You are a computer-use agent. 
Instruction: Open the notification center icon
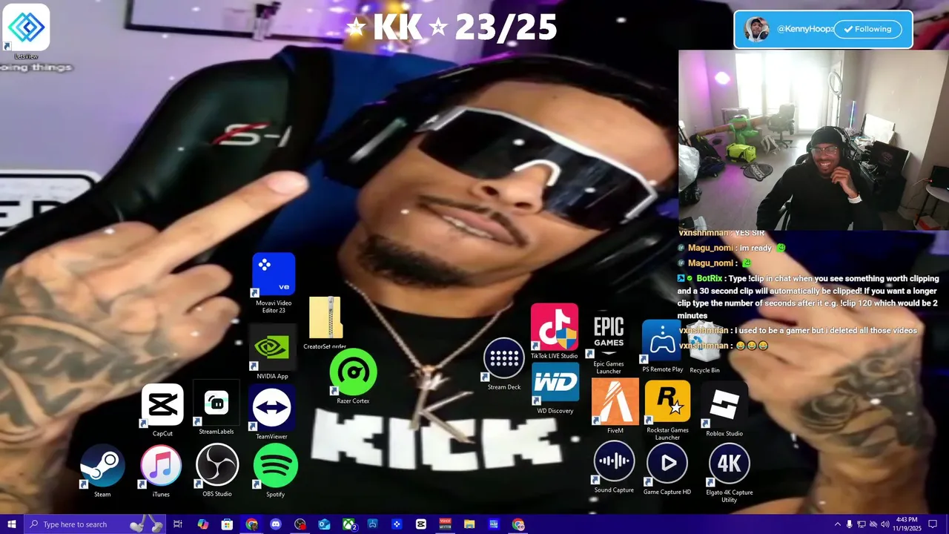pyautogui.click(x=933, y=524)
